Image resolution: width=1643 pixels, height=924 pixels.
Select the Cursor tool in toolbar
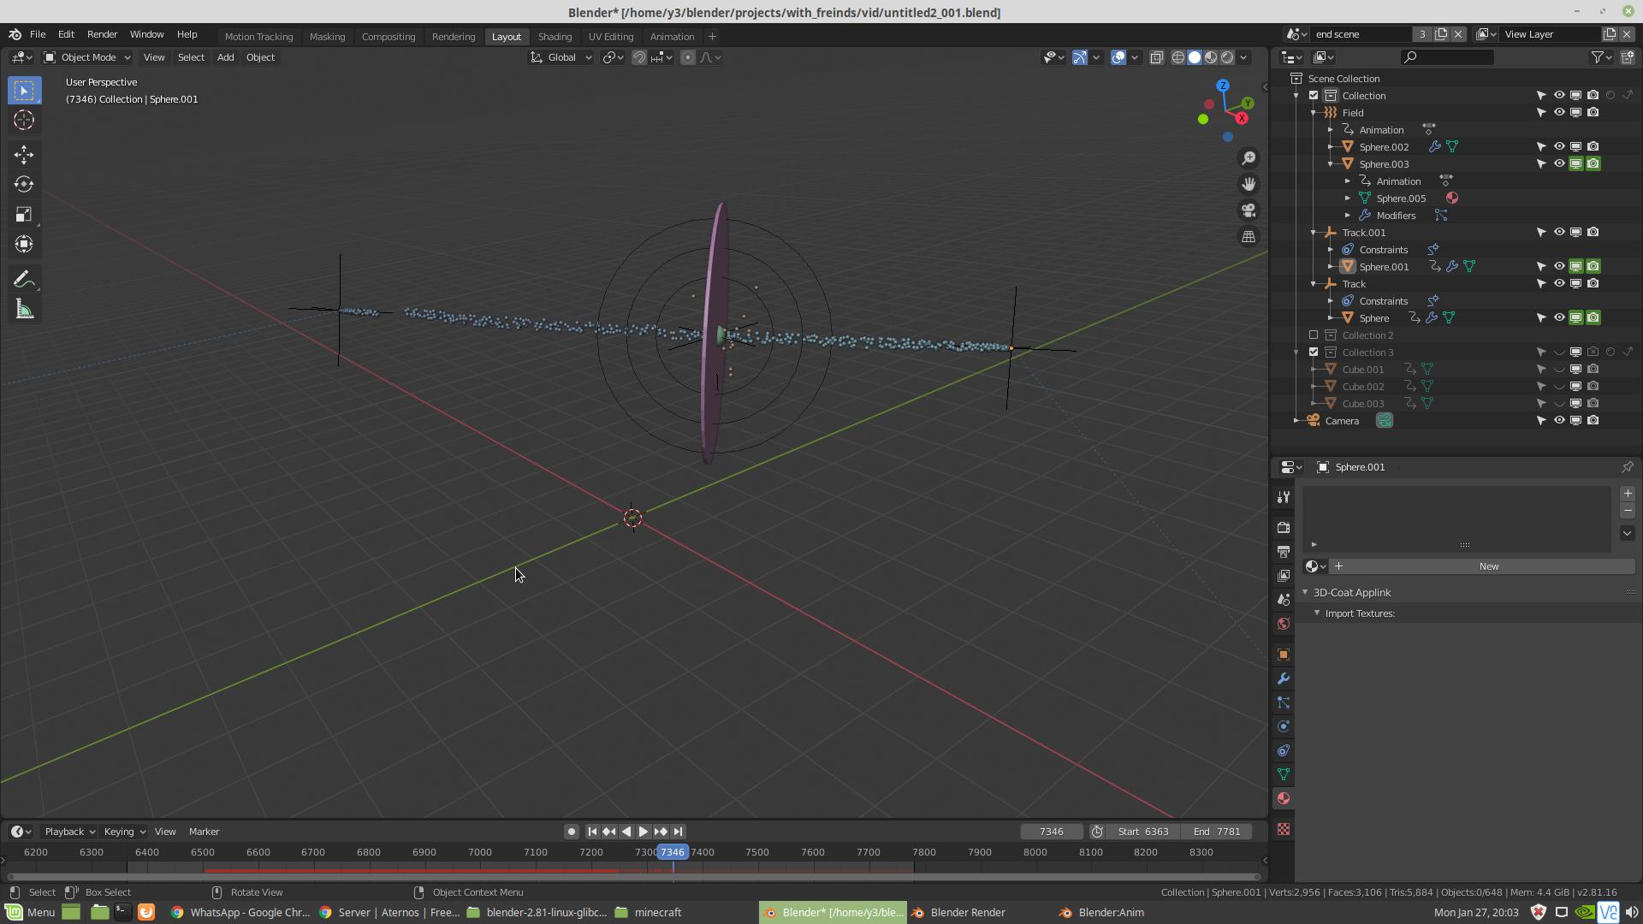[24, 120]
